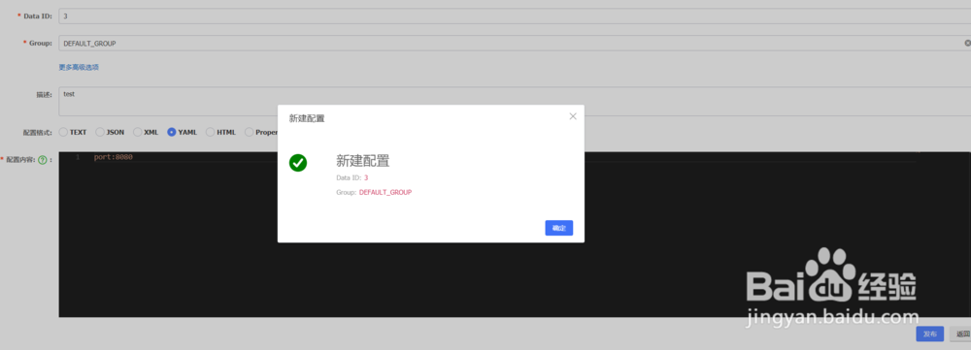
Task: Select the TEXT format radio button
Action: point(63,132)
